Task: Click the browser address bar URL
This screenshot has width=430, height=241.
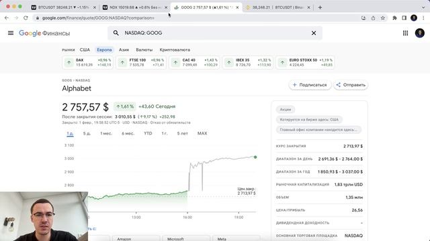Action: point(98,18)
